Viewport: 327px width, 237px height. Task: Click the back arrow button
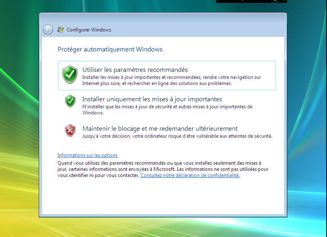point(48,30)
